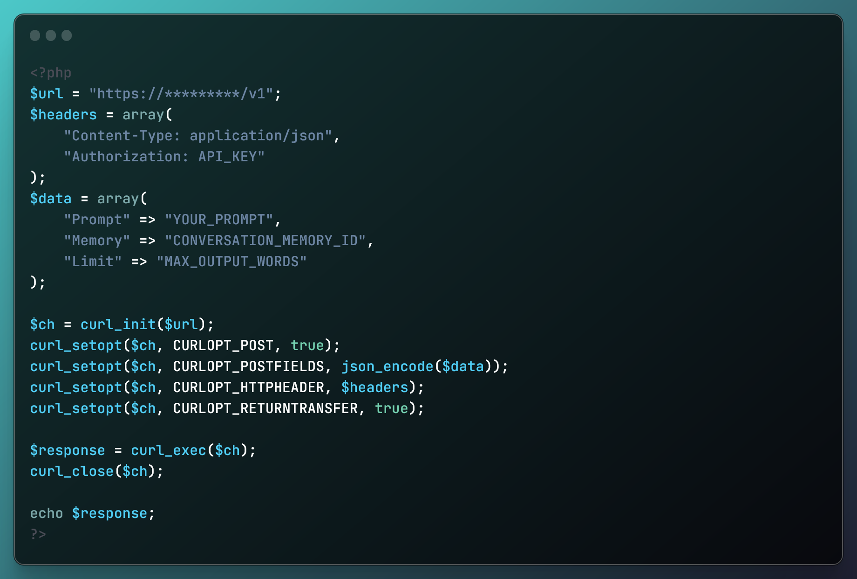Click the 'CURLOPT_POST' constant
Screen dimensions: 857x579
(x=223, y=345)
